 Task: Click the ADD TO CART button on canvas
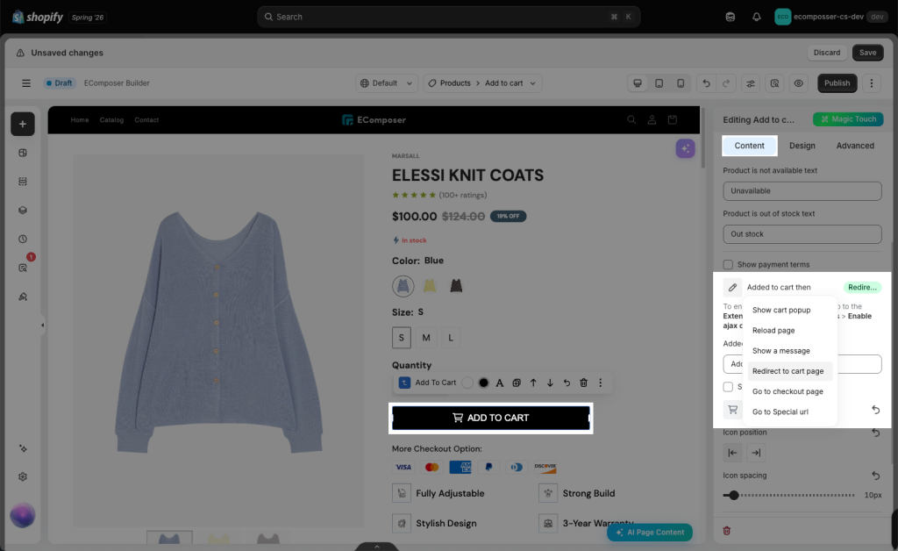[491, 418]
